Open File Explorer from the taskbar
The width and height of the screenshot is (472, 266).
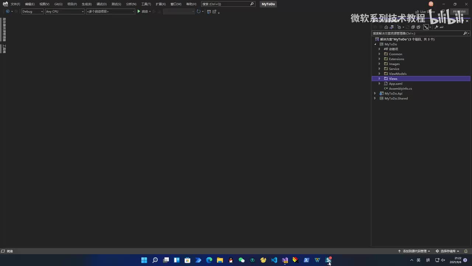point(220,260)
